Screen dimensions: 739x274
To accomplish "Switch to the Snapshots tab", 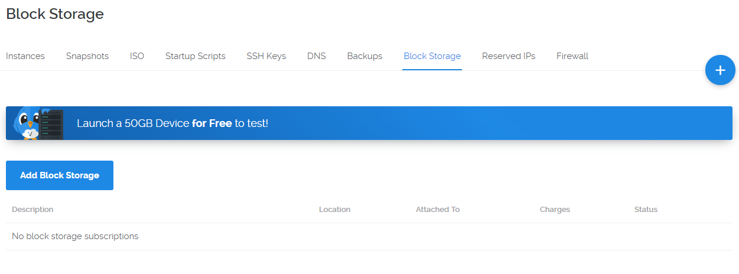I will click(87, 56).
